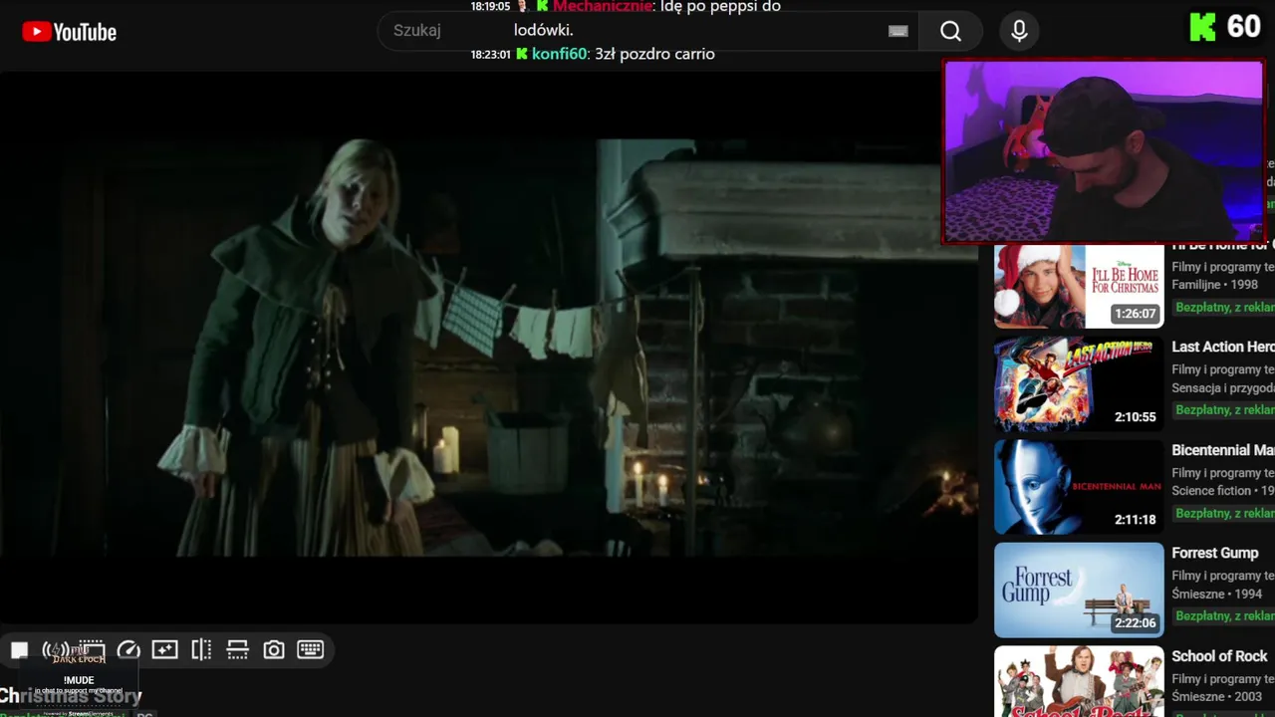Screen dimensions: 1275x717
Task: Click the magnifier search button
Action: pos(951,31)
